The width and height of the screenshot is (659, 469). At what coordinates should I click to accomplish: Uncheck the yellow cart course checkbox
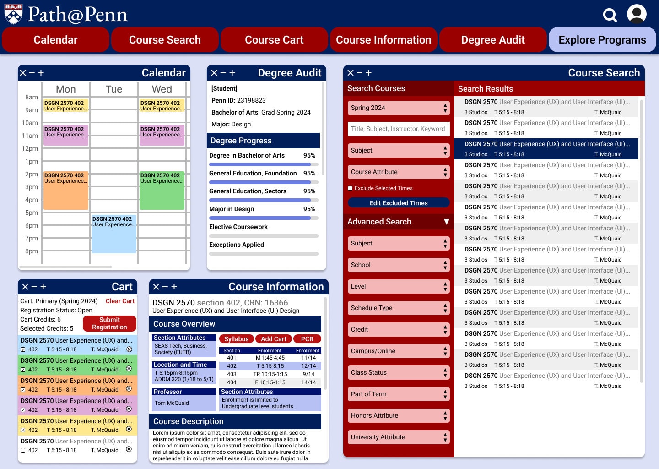tap(23, 430)
